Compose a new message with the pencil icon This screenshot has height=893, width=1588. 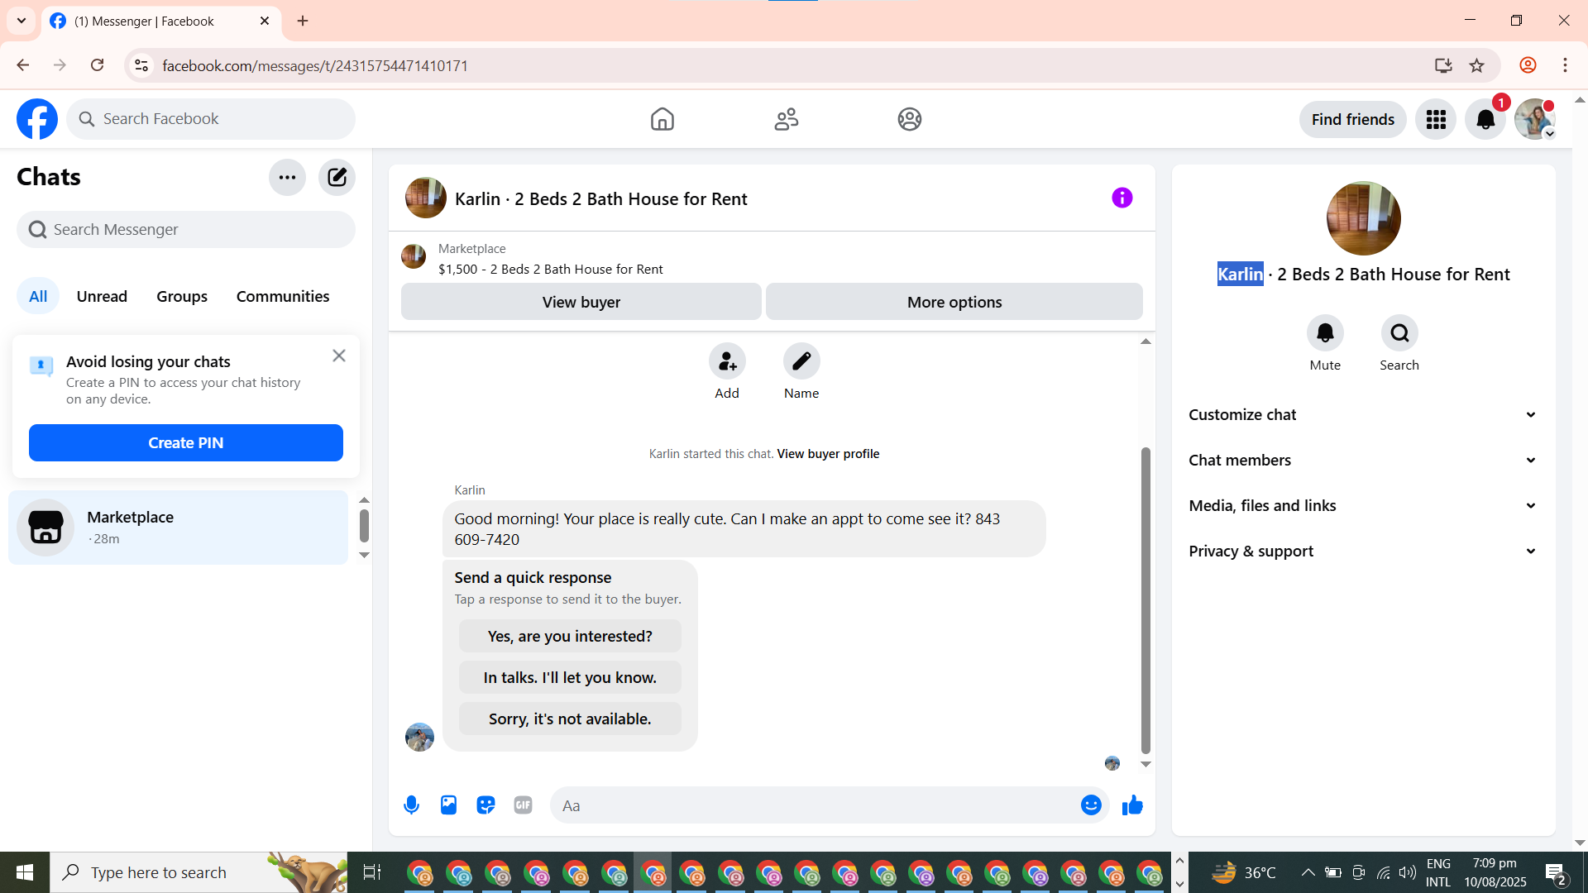click(337, 177)
